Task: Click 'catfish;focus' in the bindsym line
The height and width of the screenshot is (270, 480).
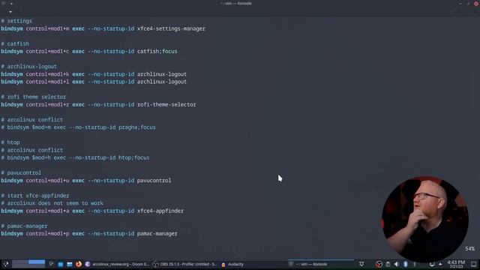Action: point(157,52)
